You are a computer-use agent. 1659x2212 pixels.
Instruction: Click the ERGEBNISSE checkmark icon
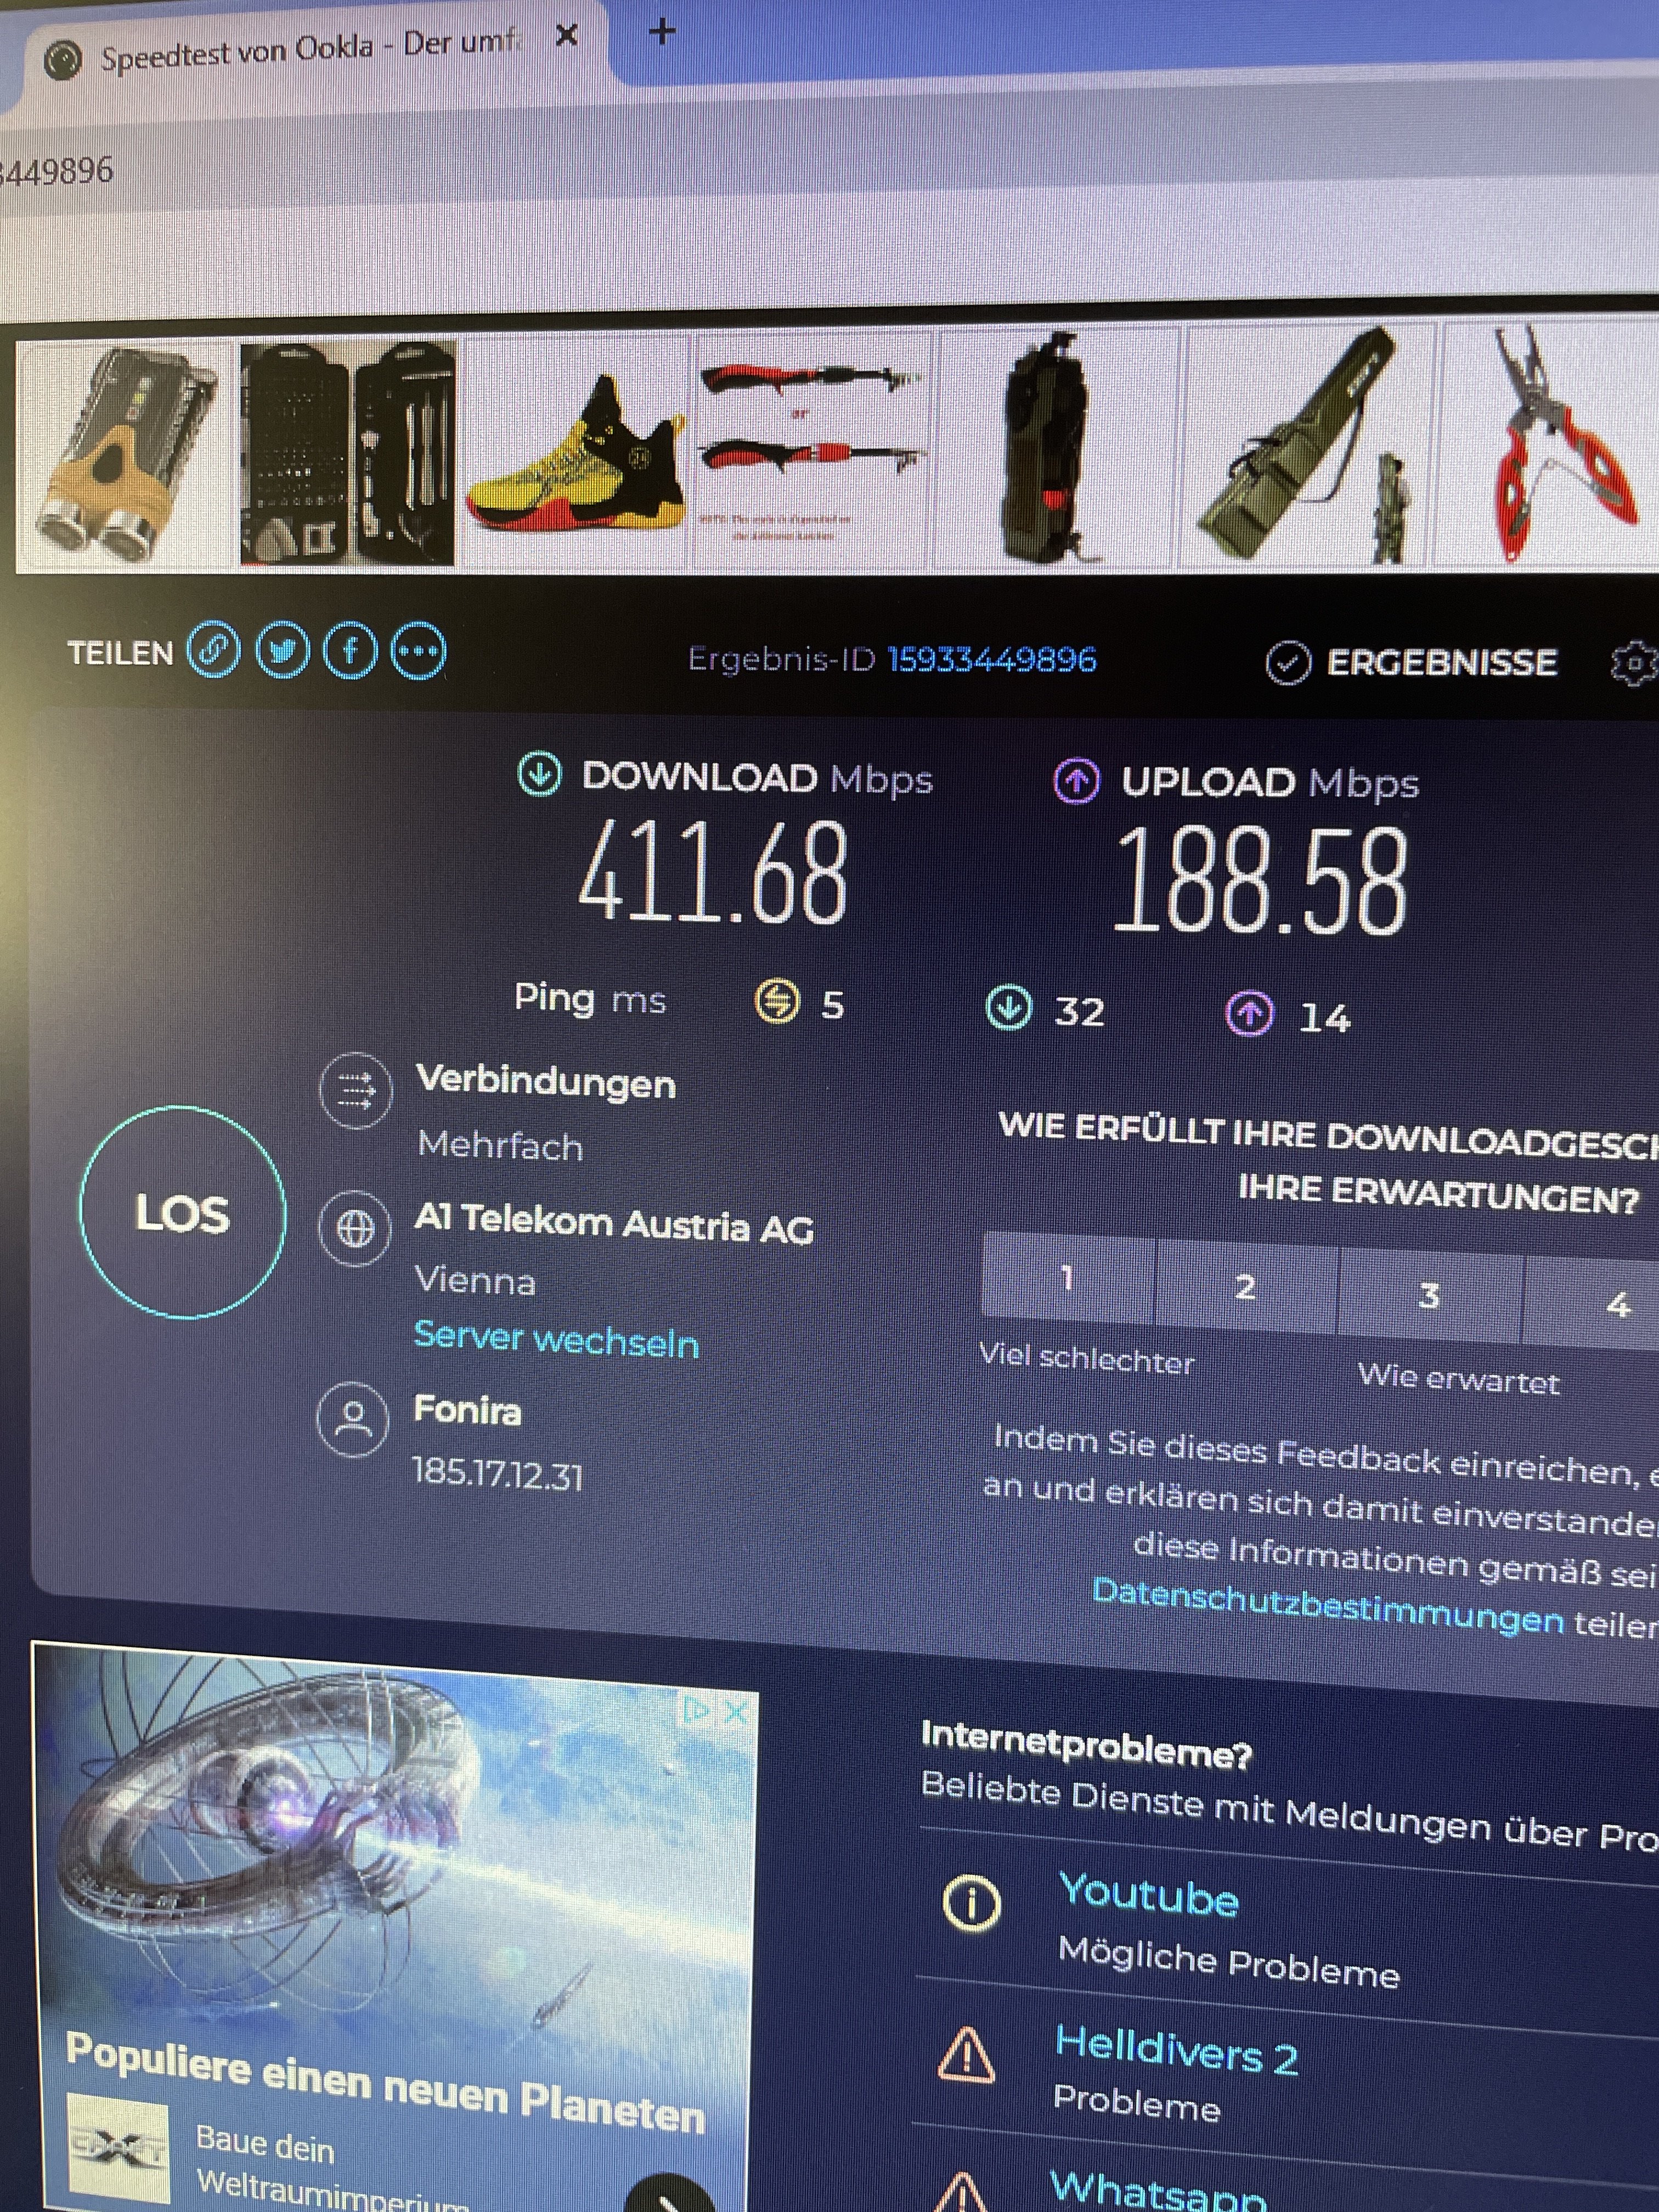(x=1288, y=663)
